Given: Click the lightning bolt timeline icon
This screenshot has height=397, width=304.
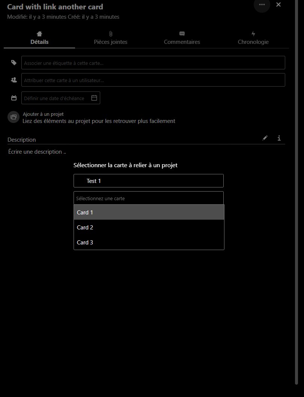Looking at the screenshot, I should pos(253,34).
